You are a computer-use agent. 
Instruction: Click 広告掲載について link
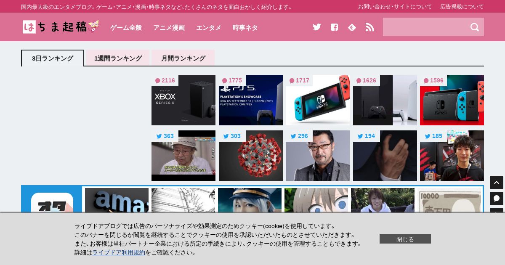462,6
